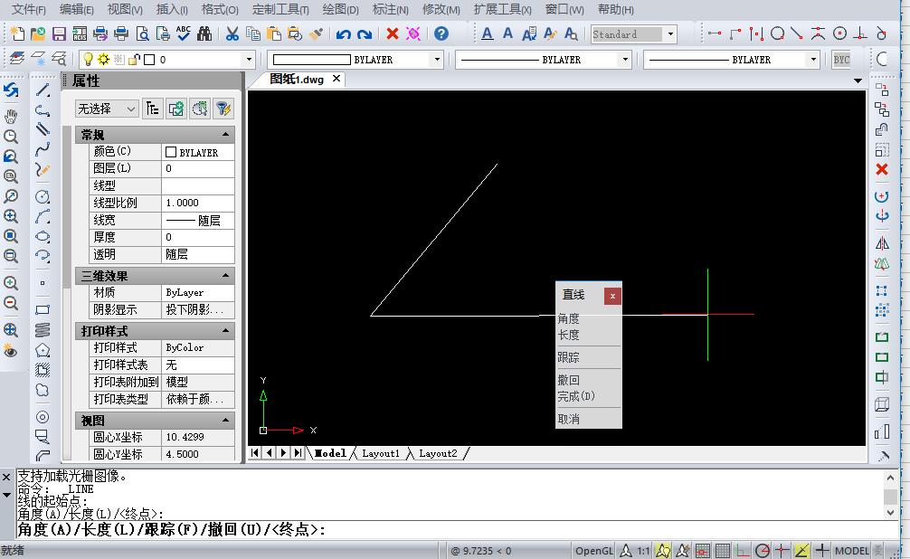Open the BYLAYER lineweight dropdown
910x559 pixels.
point(813,59)
